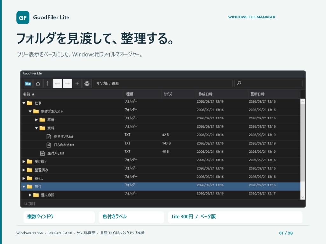The image size is (326, 244).
Task: Expand the 原稿 folder node
Action: pos(36,120)
